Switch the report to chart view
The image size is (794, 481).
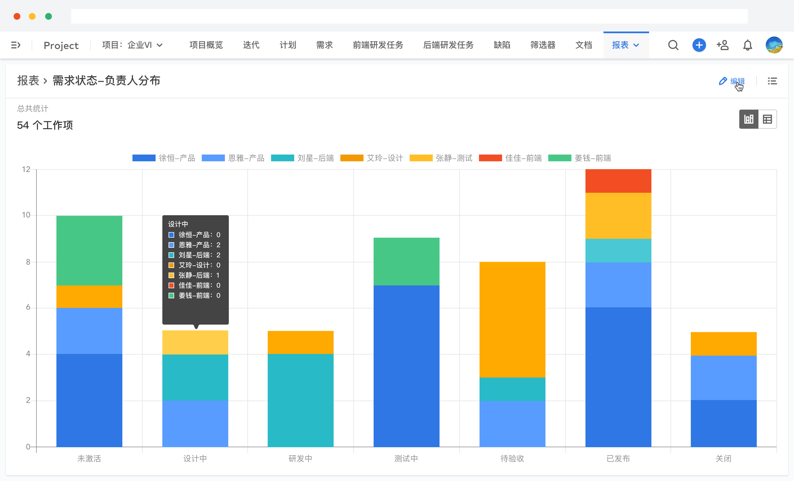click(748, 119)
